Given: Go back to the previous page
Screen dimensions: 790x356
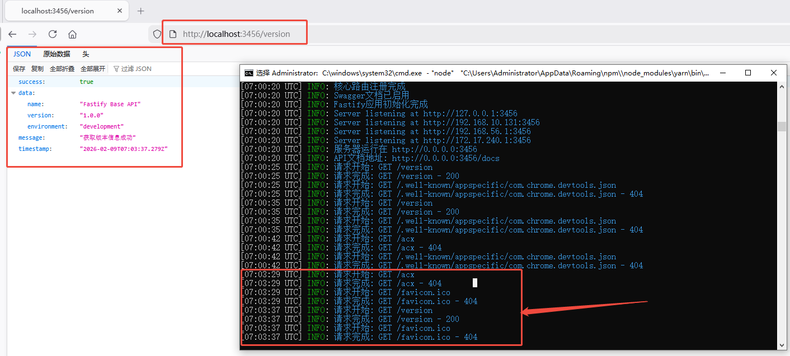Looking at the screenshot, I should click(12, 34).
